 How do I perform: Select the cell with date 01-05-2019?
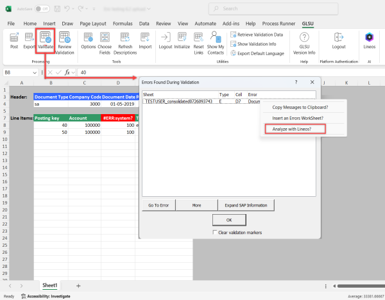118,104
